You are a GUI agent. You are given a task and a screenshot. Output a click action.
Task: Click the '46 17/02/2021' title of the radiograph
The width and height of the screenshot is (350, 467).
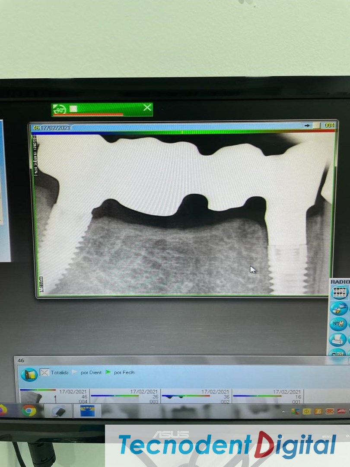(51, 128)
